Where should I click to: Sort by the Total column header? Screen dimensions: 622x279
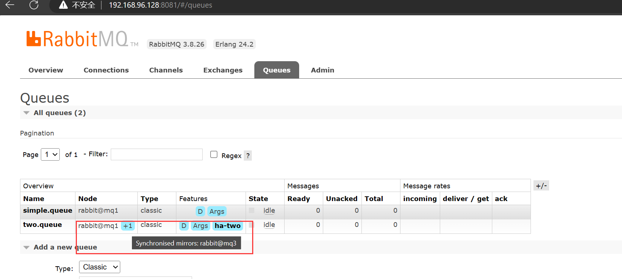click(373, 199)
